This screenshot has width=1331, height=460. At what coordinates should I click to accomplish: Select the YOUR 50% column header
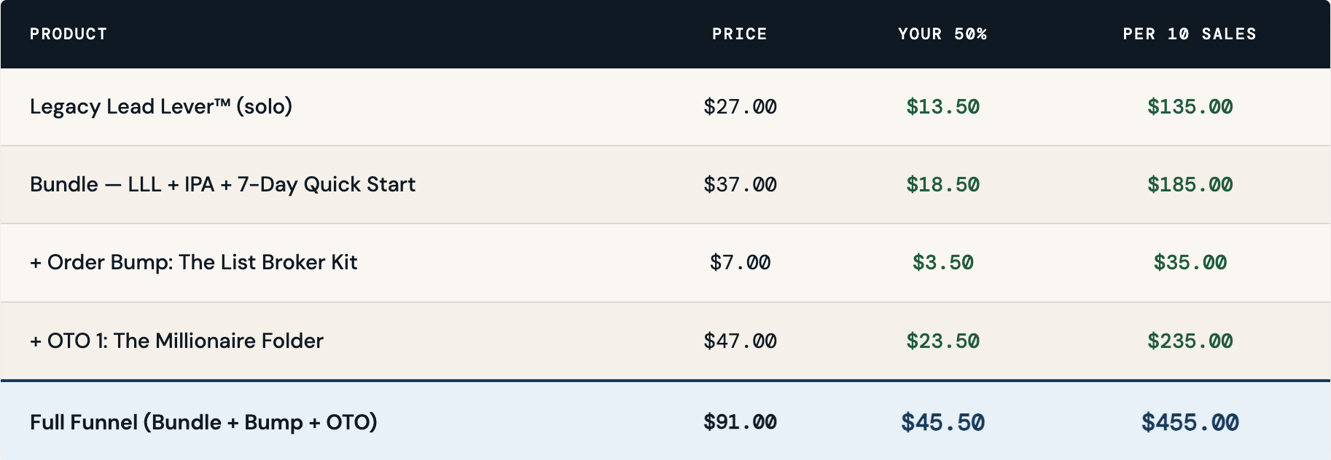[942, 34]
